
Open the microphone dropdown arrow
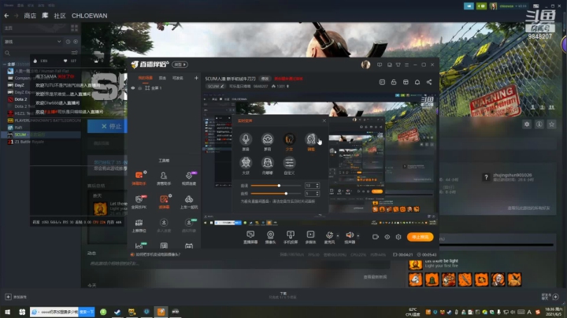[x=338, y=236]
